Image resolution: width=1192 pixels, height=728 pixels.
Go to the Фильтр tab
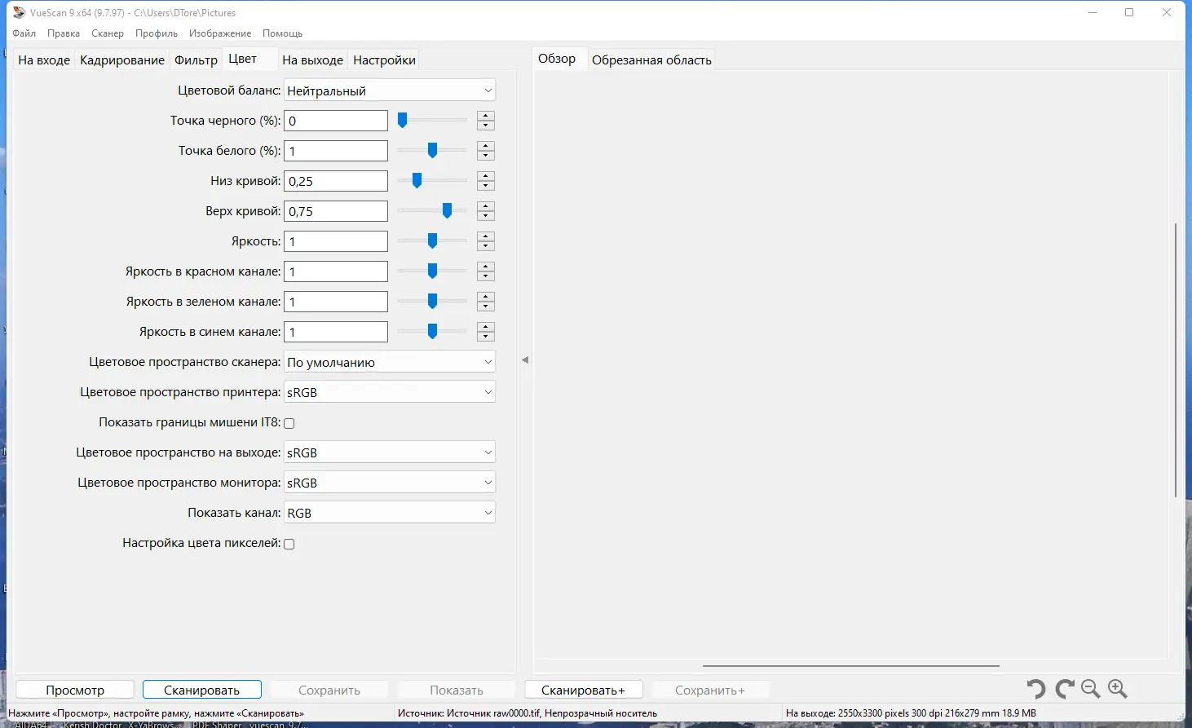tap(196, 60)
